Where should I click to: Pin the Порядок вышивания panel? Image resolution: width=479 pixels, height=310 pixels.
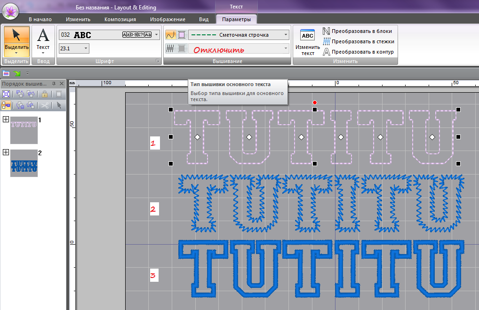coord(54,83)
